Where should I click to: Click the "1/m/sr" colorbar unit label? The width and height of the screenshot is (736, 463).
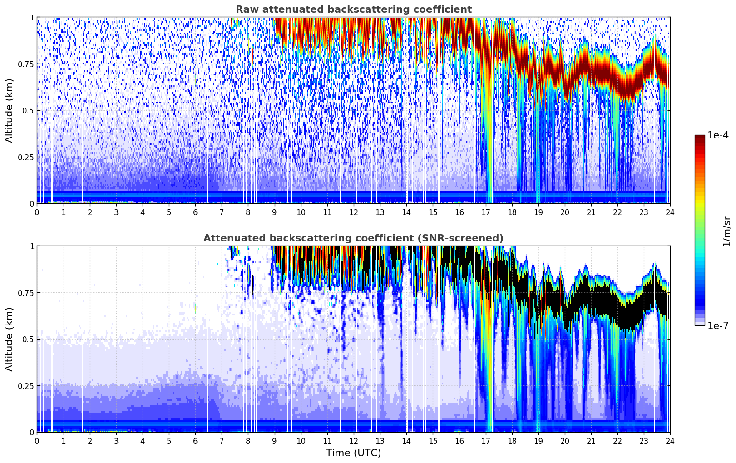click(x=726, y=231)
